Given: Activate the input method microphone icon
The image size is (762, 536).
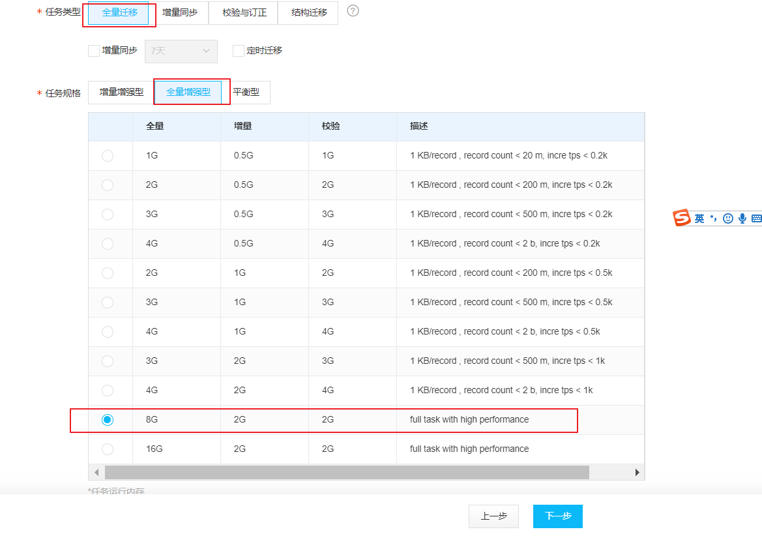Looking at the screenshot, I should coord(742,218).
